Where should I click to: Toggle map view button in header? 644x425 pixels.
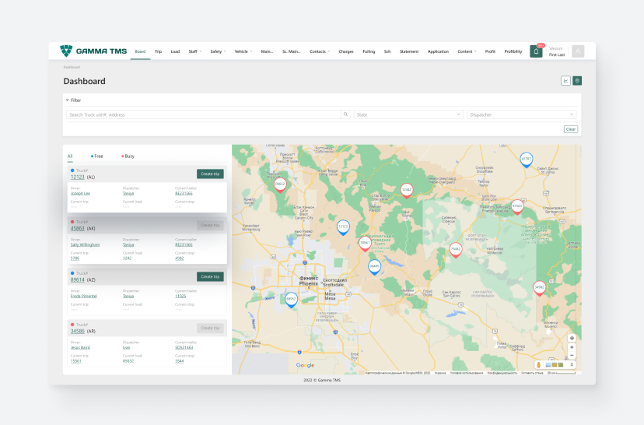[x=576, y=81]
